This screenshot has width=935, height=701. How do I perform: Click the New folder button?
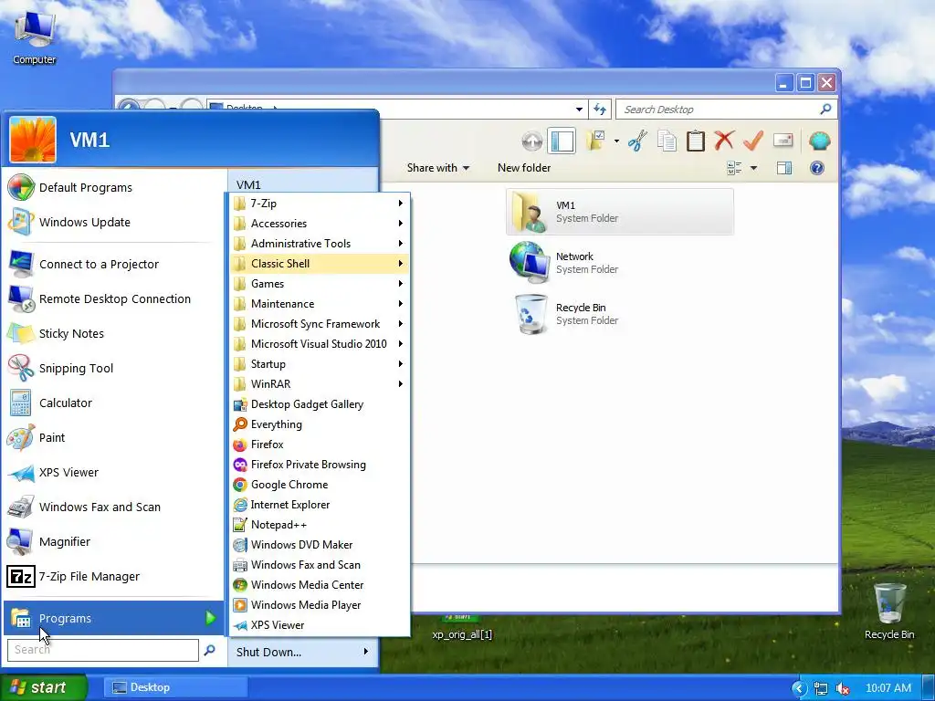[524, 168]
